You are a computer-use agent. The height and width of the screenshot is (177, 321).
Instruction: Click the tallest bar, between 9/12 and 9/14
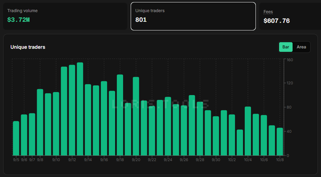80,109
